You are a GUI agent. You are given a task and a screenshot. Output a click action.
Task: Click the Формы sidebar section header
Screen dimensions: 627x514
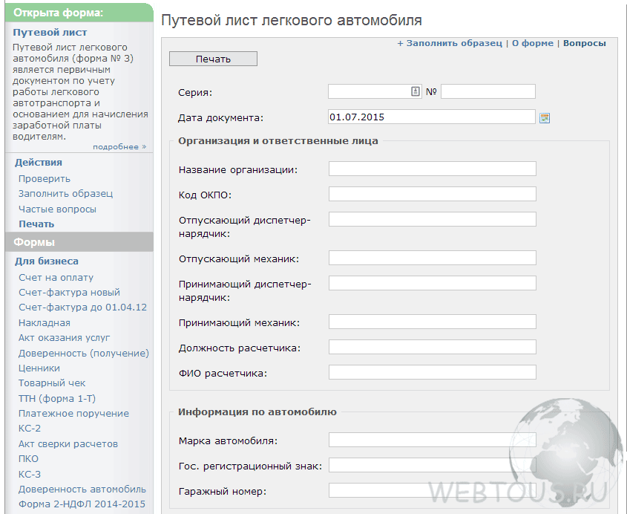click(x=79, y=242)
